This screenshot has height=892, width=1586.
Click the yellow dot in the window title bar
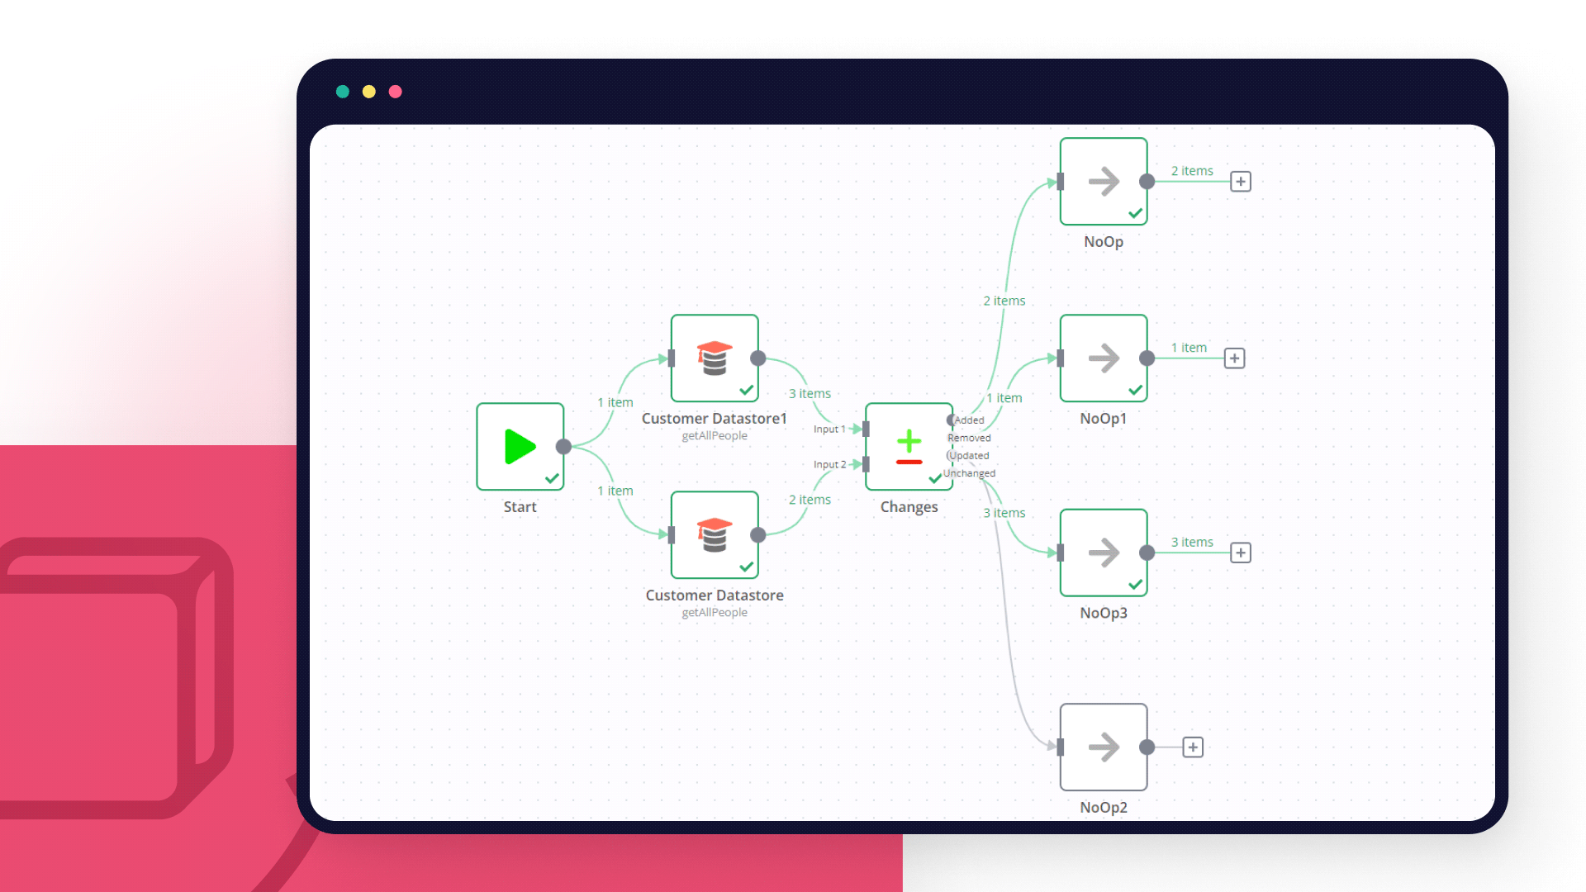click(369, 92)
